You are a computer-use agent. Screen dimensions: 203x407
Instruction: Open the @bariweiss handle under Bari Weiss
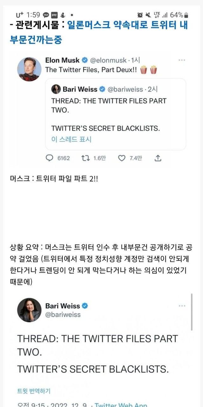coord(63,314)
